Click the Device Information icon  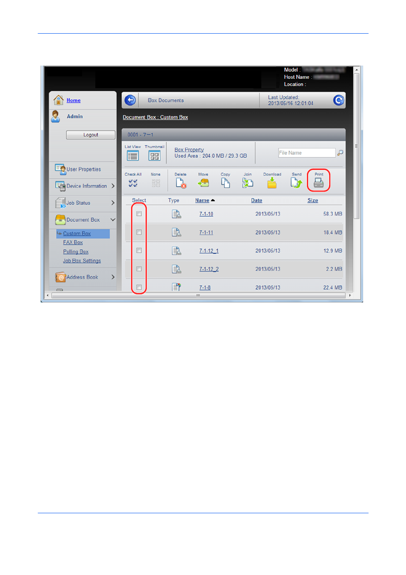(x=60, y=186)
